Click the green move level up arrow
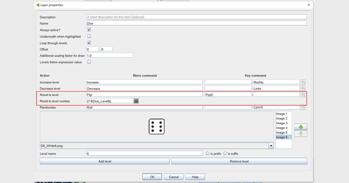This screenshot has width=349, height=183. (301, 127)
